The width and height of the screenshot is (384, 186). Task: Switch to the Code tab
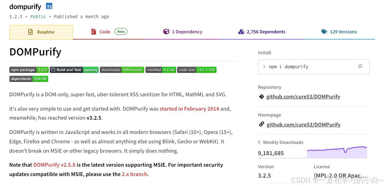pos(109,32)
